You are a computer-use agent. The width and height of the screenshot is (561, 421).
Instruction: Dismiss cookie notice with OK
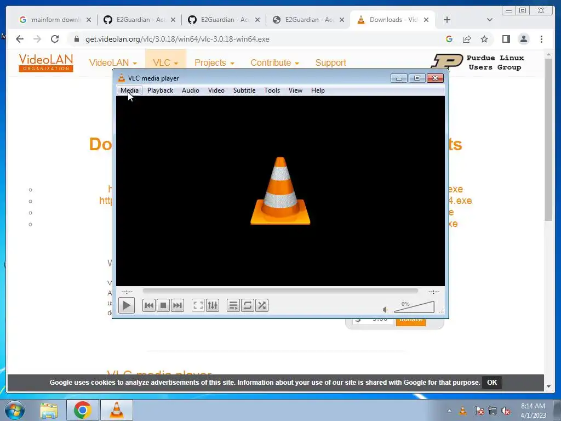coord(492,382)
